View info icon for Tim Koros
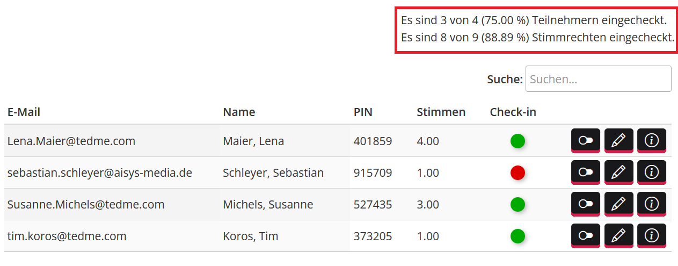The image size is (678, 266). [x=651, y=236]
